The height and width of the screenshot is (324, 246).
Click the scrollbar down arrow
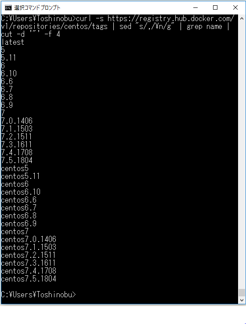(x=242, y=300)
